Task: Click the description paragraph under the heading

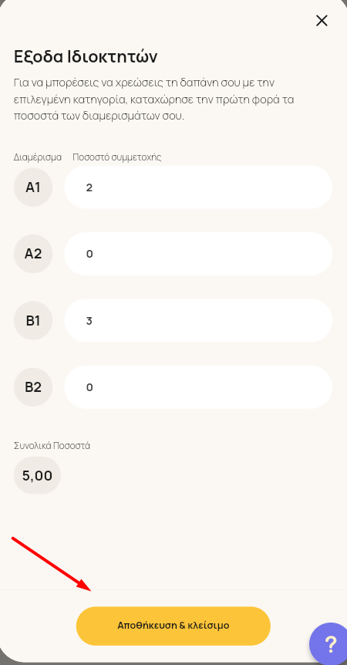Action: (x=154, y=100)
